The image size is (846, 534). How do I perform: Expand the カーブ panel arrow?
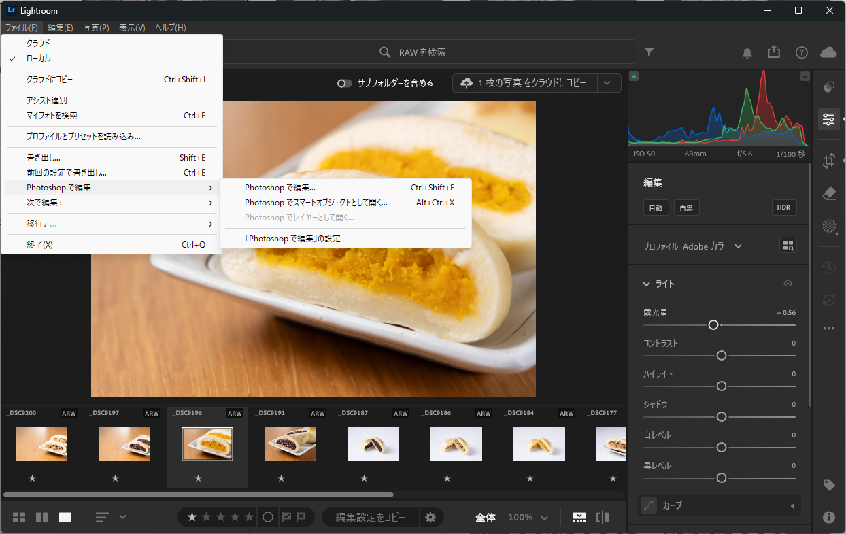[792, 506]
